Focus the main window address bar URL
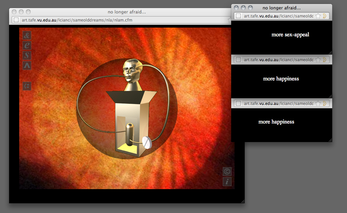347x213 pixels. pyautogui.click(x=77, y=20)
